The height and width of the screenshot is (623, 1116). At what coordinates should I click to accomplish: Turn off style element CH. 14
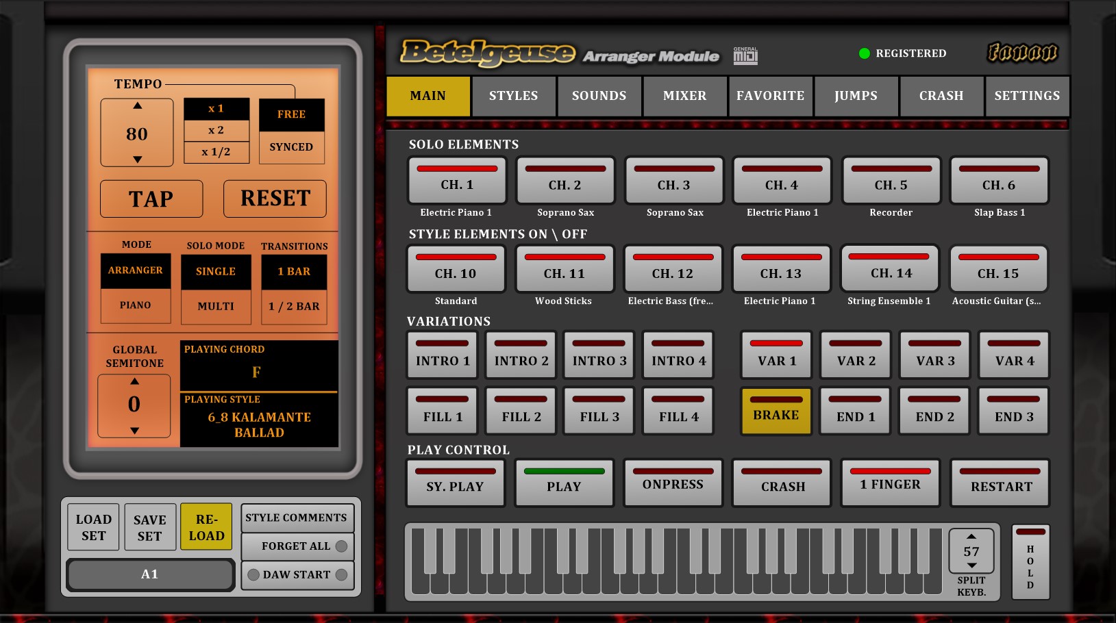890,269
